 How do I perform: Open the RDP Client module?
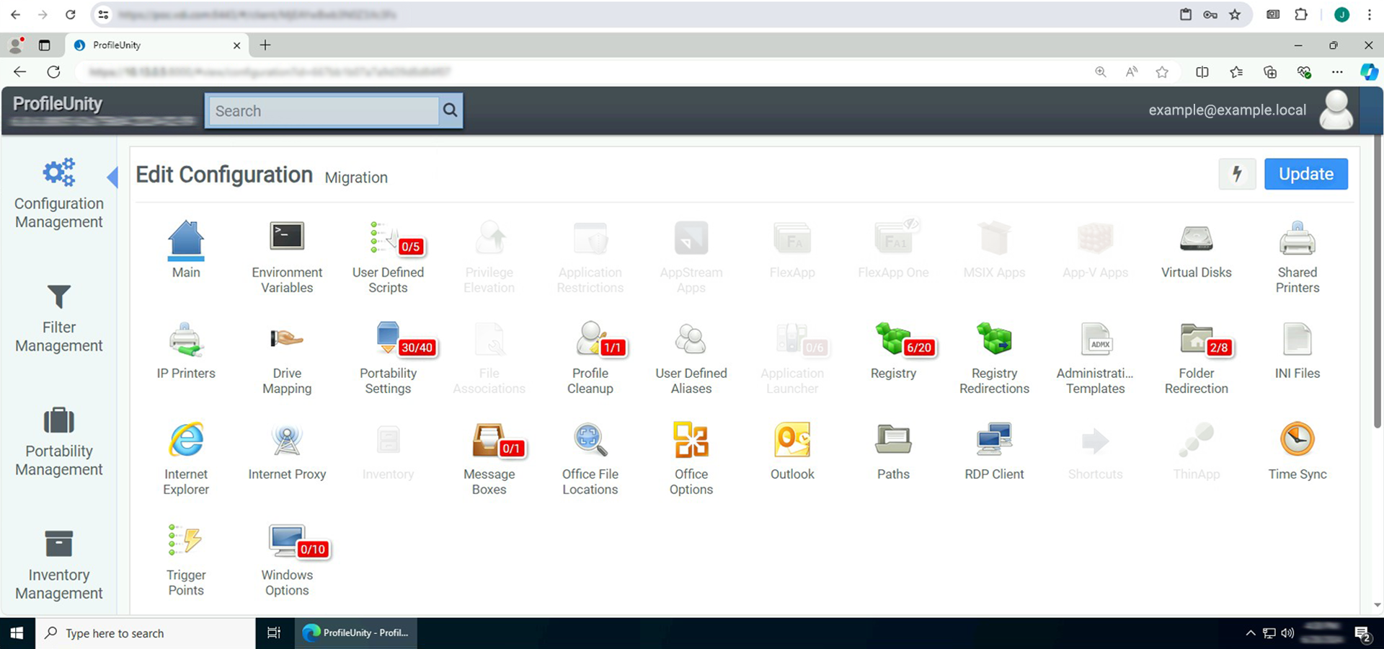994,451
